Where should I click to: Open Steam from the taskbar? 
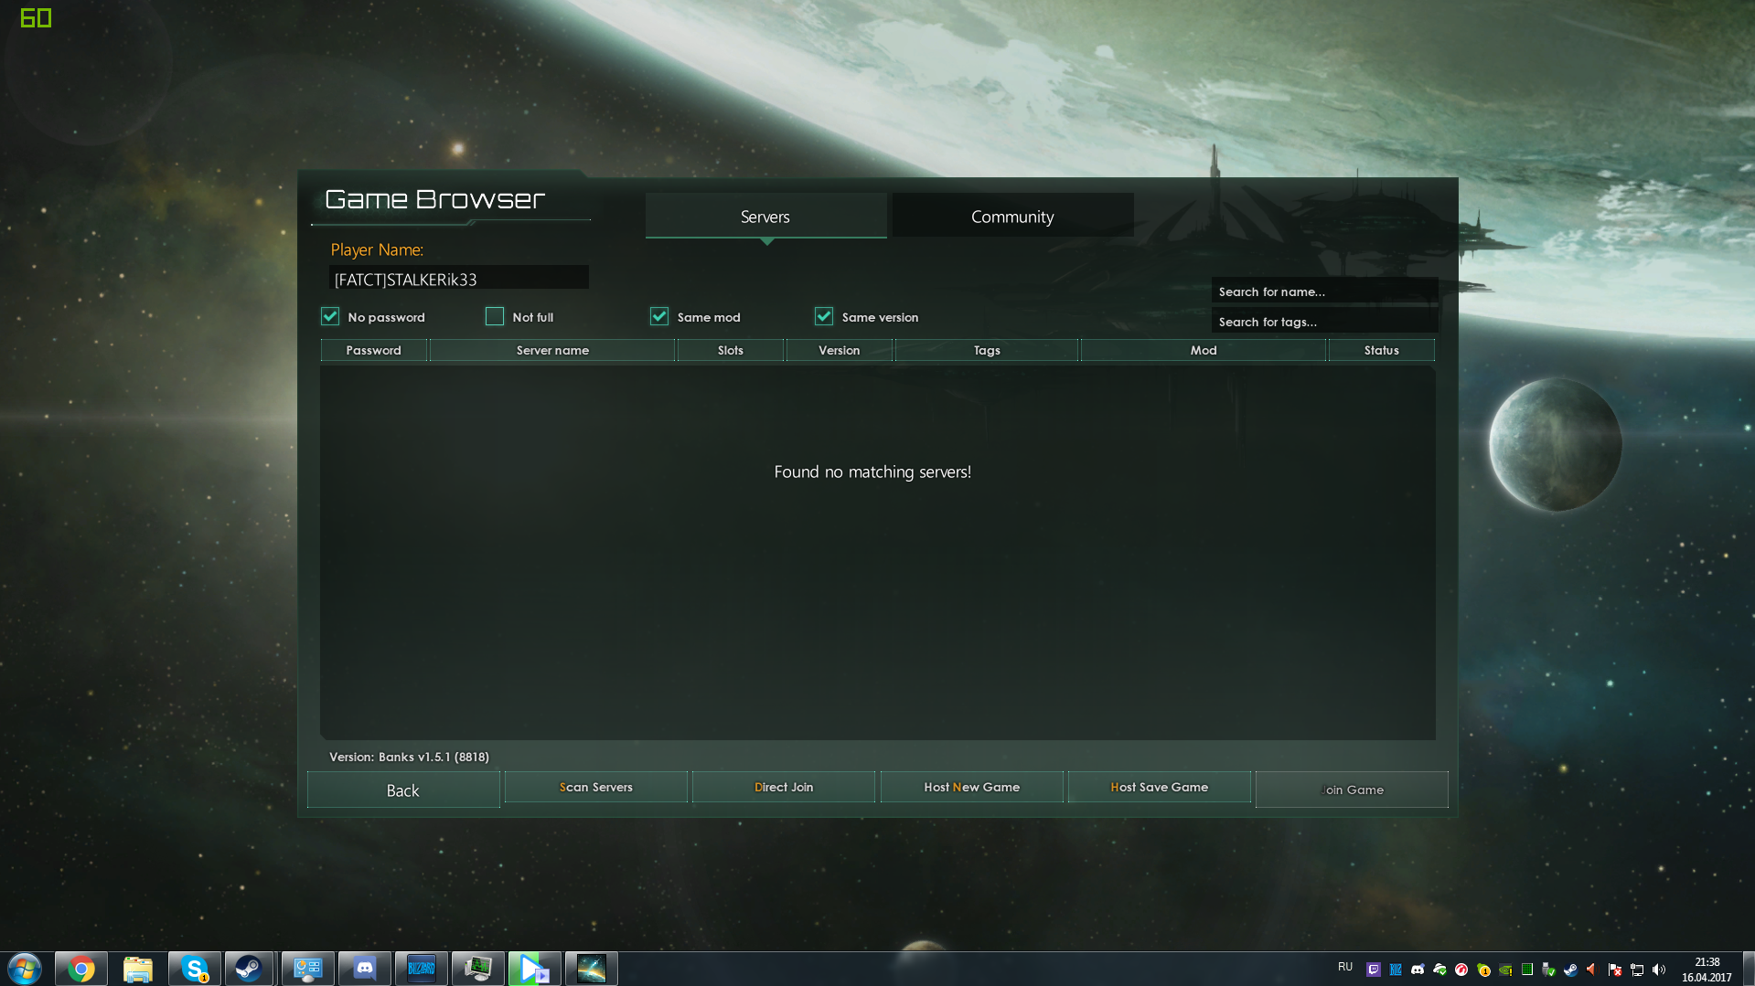coord(250,969)
